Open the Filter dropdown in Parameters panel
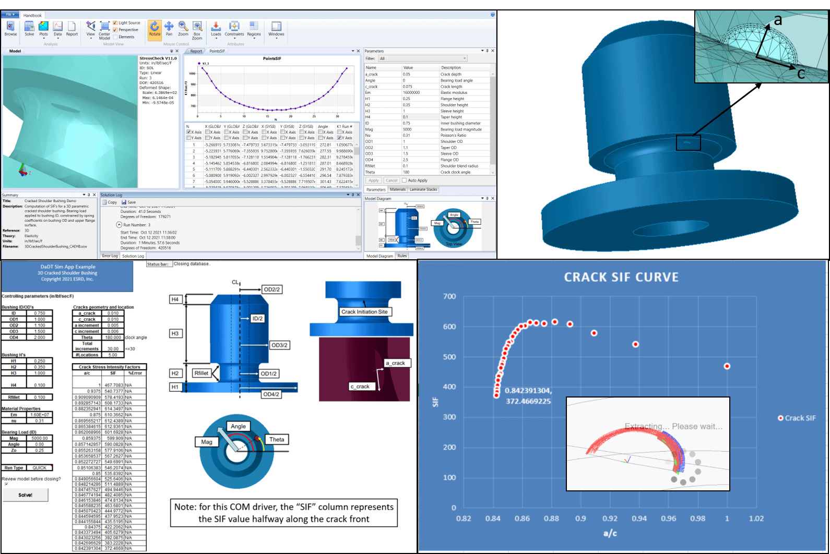 [423, 58]
